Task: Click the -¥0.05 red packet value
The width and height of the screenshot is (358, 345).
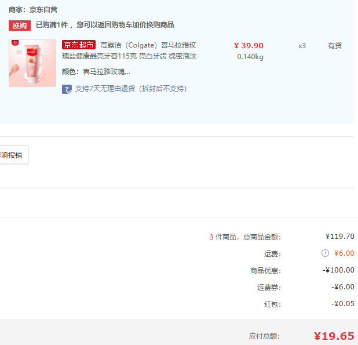Action: click(343, 304)
